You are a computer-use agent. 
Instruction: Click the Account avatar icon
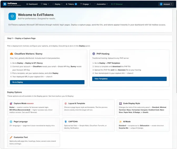pos(161,4)
